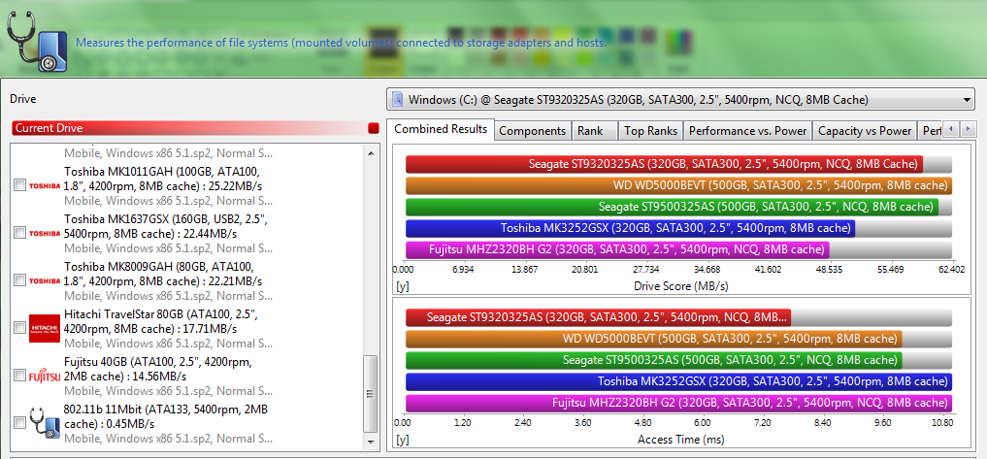Image resolution: width=987 pixels, height=459 pixels.
Task: Select the Toshiba MK1011GAH 25.22MB/s entry text
Action: 163,179
